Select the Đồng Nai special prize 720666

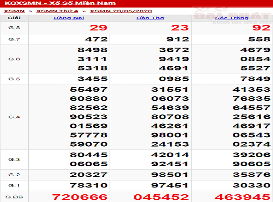tap(80, 197)
